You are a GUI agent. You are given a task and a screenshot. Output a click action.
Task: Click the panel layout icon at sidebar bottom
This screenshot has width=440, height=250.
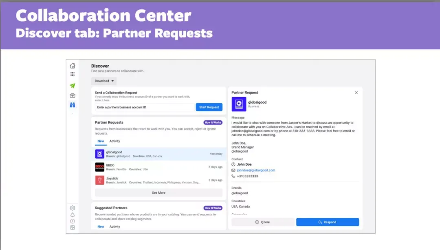click(x=73, y=228)
